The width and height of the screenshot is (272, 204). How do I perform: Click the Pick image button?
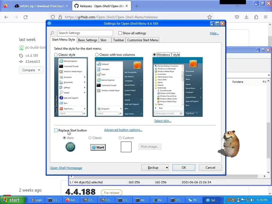[150, 147]
